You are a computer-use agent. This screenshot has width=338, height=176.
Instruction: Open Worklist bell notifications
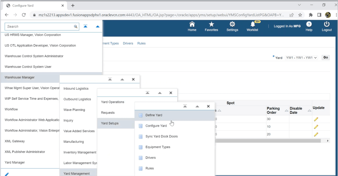(253, 24)
